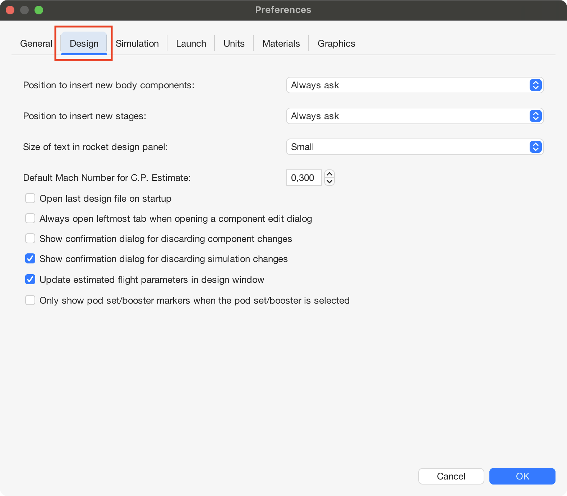Expand the rocket design text size dropdown
The height and width of the screenshot is (496, 567).
[x=415, y=147]
